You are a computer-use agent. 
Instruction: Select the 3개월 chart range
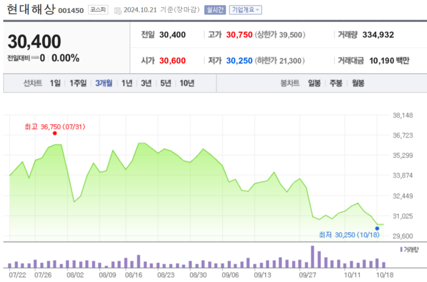pyautogui.click(x=104, y=83)
